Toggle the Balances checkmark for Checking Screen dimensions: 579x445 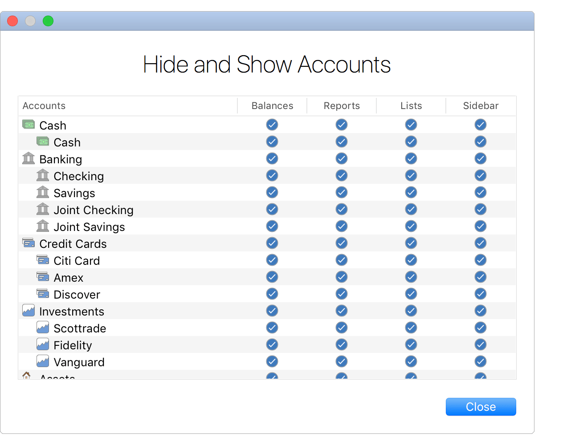click(x=272, y=175)
